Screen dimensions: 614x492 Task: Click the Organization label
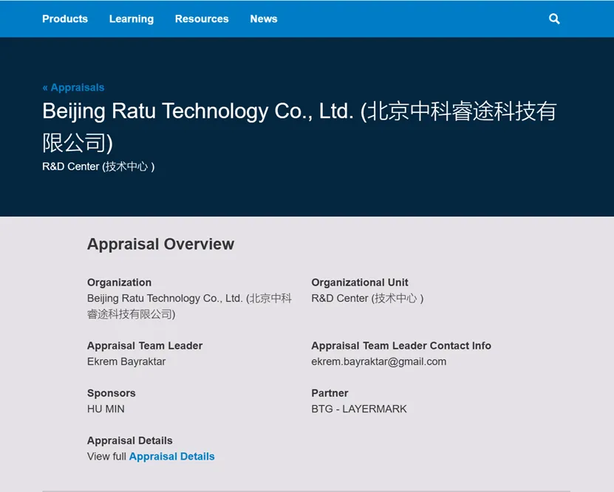[120, 283]
